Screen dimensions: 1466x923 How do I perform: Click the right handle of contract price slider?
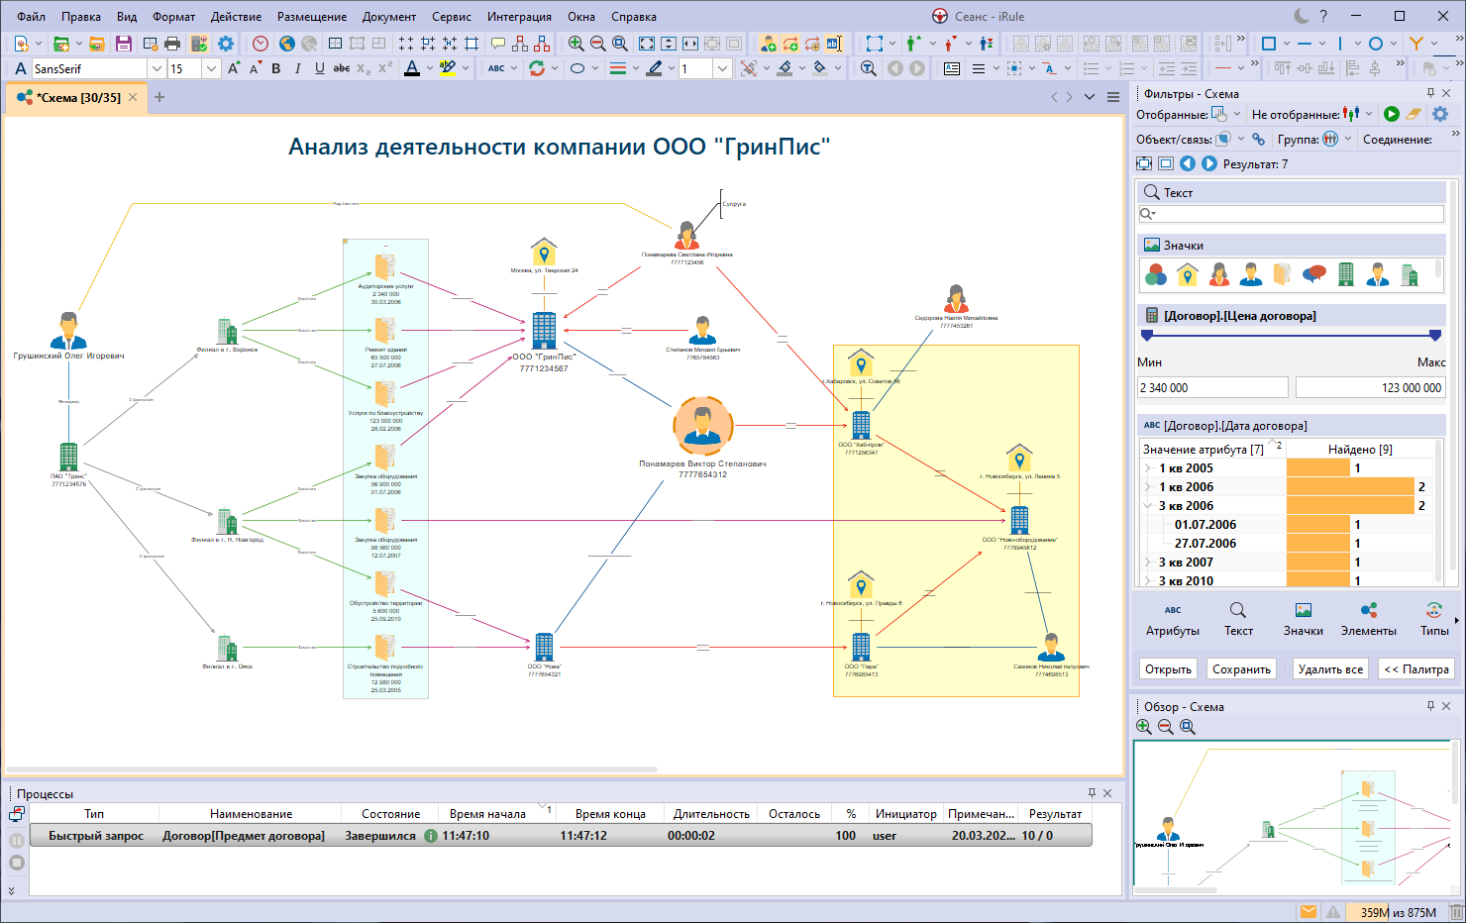point(1435,336)
